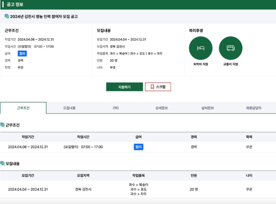276x204 pixels.
Task: Click the 인원 column header
Action: pyautogui.click(x=194, y=176)
